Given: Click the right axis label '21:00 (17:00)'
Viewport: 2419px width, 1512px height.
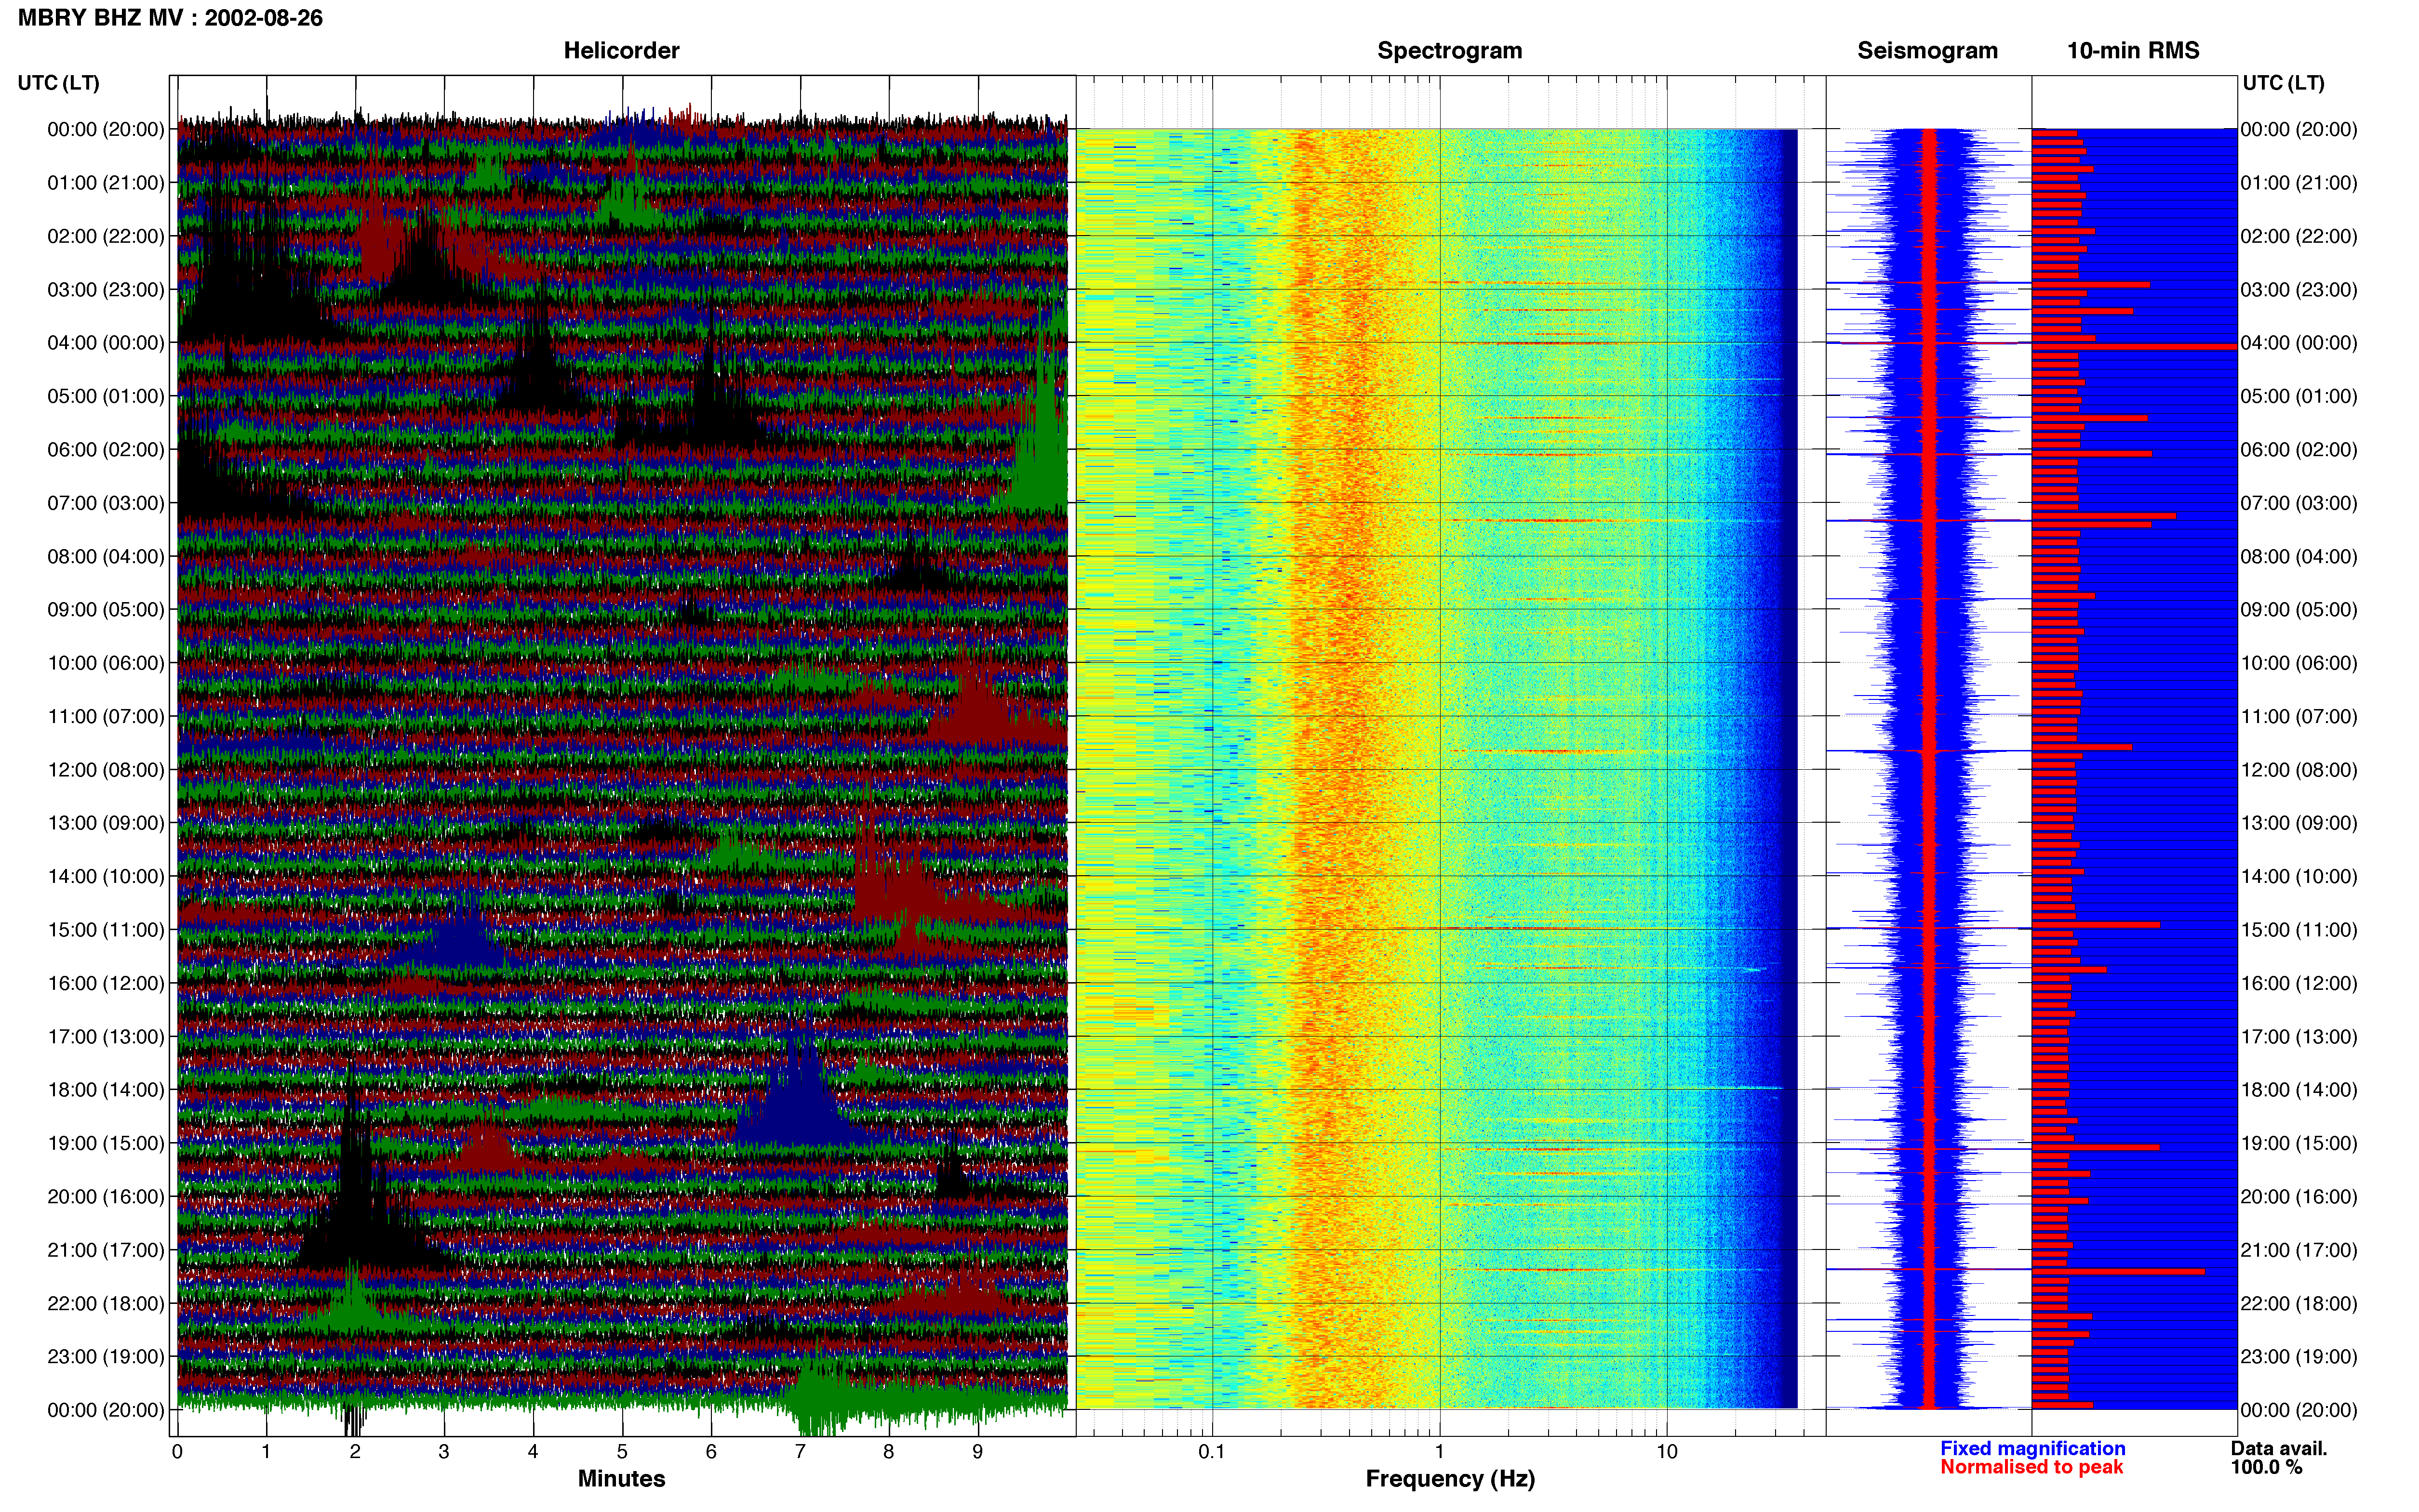Looking at the screenshot, I should coord(2299,1250).
